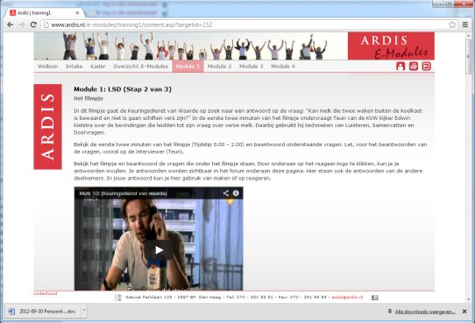Click the logout arrow icon in Ardis toolbar
Image resolution: width=475 pixels, height=323 pixels.
(426, 67)
